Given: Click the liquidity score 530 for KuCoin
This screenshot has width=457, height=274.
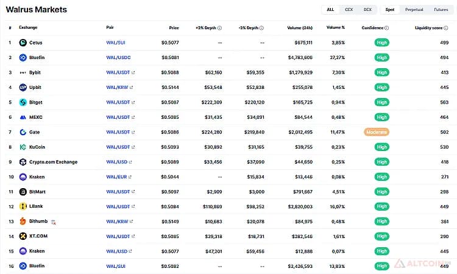Looking at the screenshot, I should click(444, 147).
